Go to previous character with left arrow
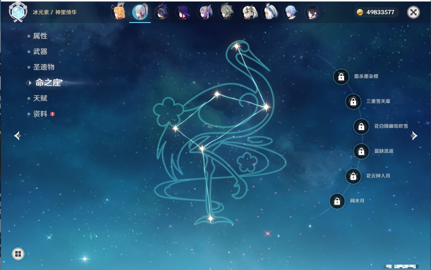 pos(18,136)
